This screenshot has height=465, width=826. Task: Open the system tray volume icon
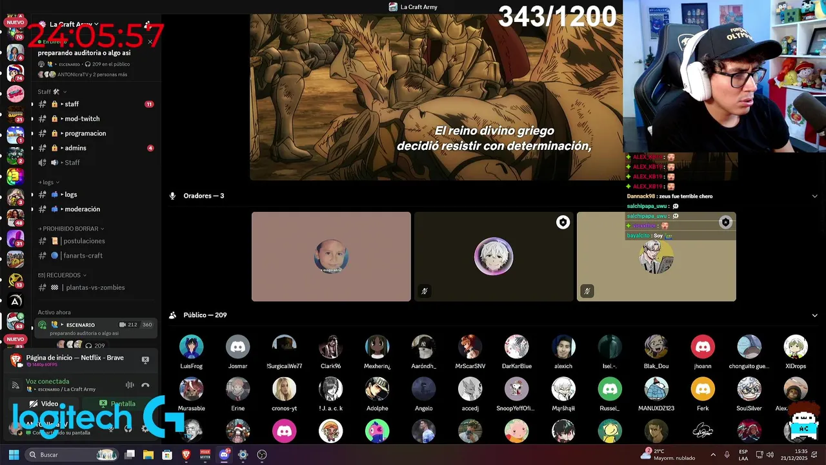click(771, 455)
